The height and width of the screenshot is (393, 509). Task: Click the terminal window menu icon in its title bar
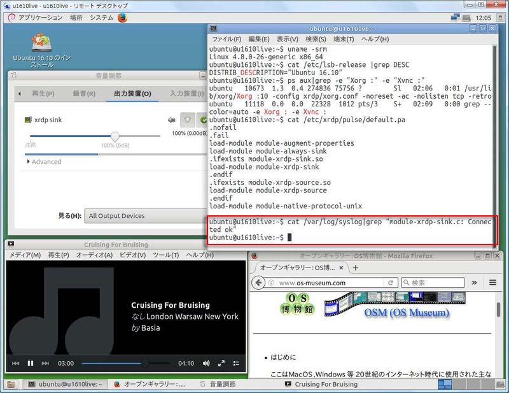pyautogui.click(x=214, y=29)
